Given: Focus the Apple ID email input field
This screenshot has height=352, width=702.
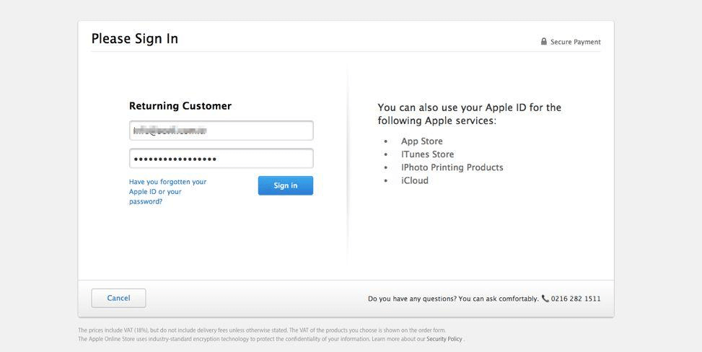Looking at the screenshot, I should [221, 131].
